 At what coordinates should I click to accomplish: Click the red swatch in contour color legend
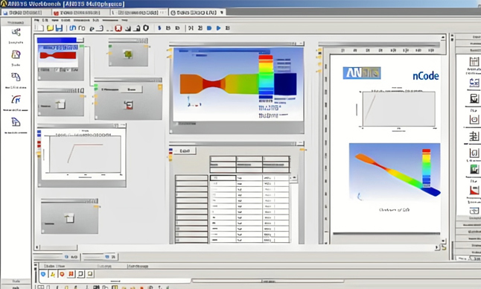click(266, 57)
